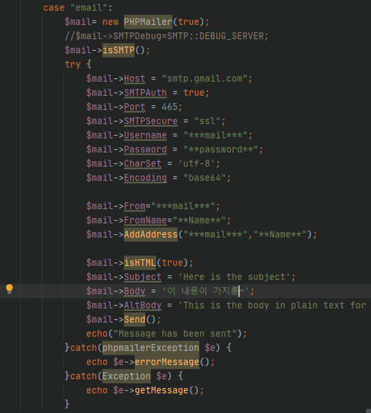Click the errorMessage method call
Image resolution: width=371 pixels, height=413 pixels.
point(167,362)
